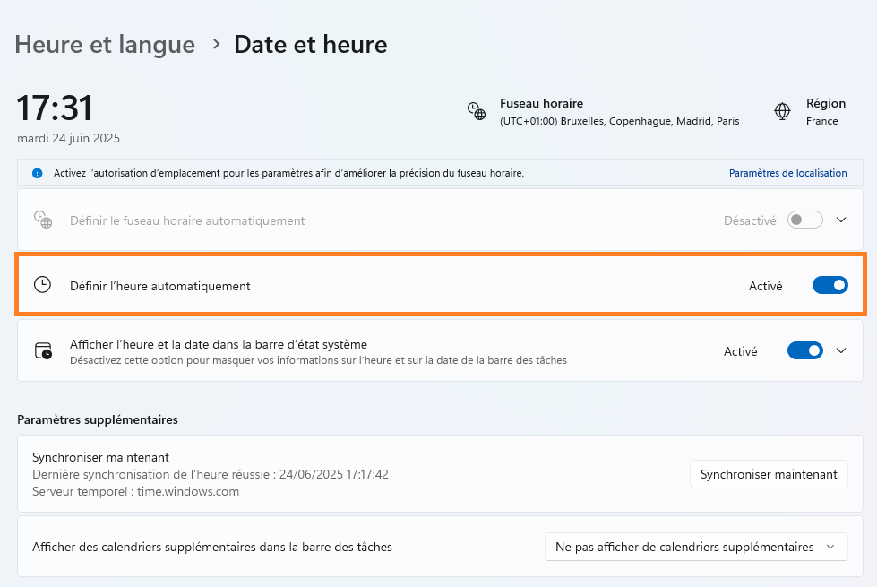
Task: Click the Afficher l'heure et la date label
Action: 219,344
